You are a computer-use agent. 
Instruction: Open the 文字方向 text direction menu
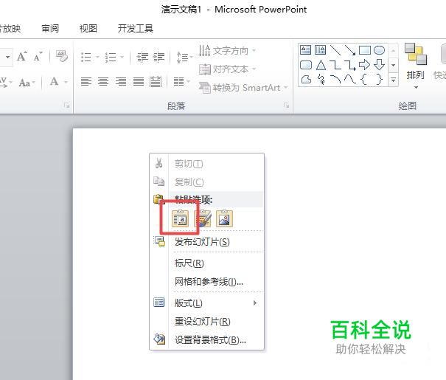coord(227,51)
